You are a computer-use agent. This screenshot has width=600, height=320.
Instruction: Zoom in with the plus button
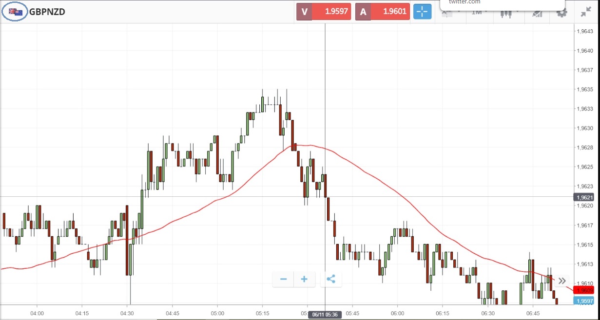tap(304, 279)
